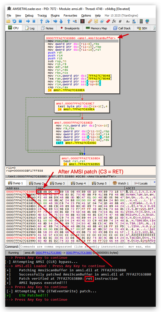
Task: Open the View menu
Action: click(x=18, y=15)
